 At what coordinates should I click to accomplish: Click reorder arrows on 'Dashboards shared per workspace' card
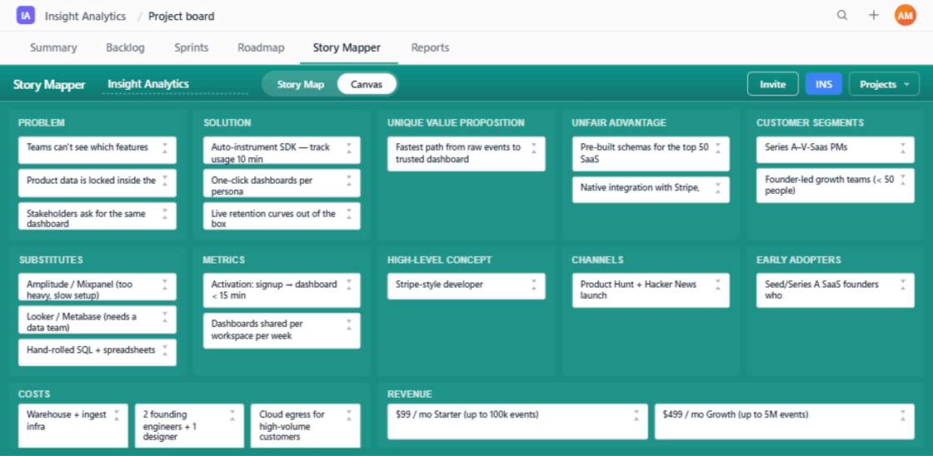pyautogui.click(x=349, y=325)
